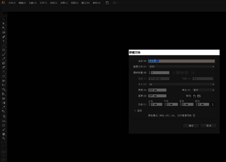The image size is (226, 162).
Task: Open the 选择(S) menu
Action: pyautogui.click(x=54, y=3)
